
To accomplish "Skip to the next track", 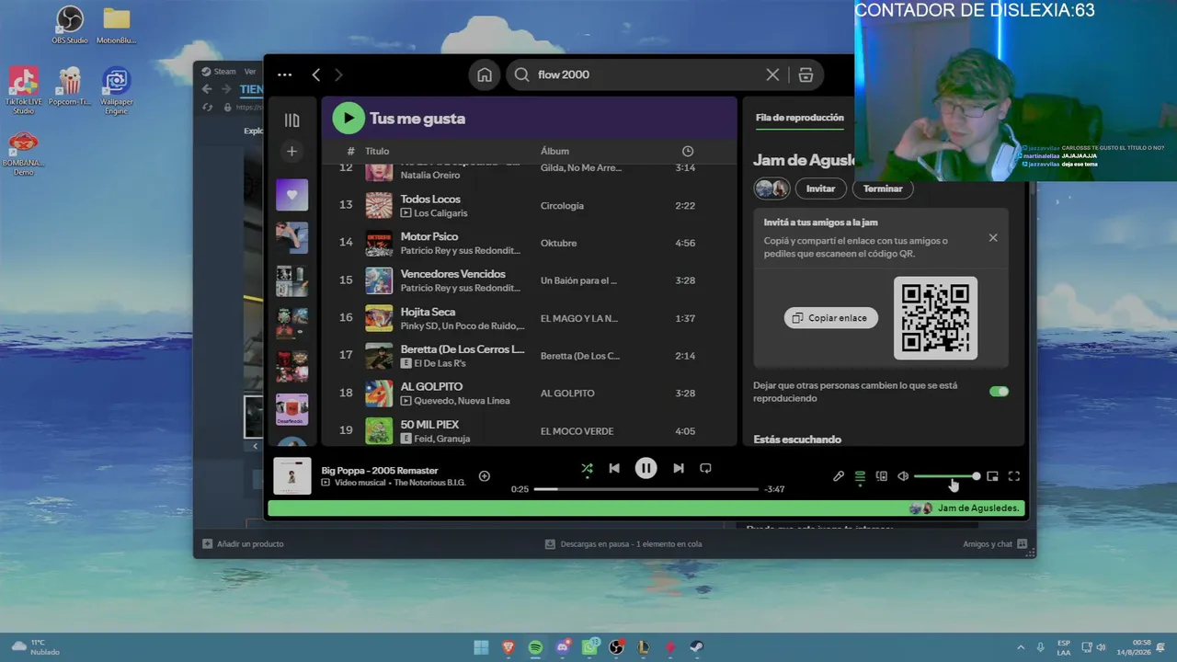I will 679,468.
